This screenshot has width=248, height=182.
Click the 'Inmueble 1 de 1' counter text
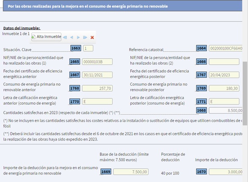click(16, 34)
